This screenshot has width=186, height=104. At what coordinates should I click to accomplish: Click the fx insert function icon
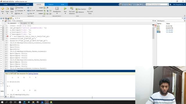click(x=47, y=8)
